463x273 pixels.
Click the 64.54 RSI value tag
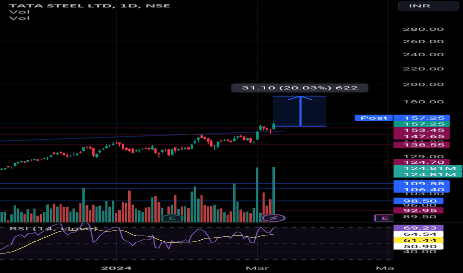click(x=418, y=234)
